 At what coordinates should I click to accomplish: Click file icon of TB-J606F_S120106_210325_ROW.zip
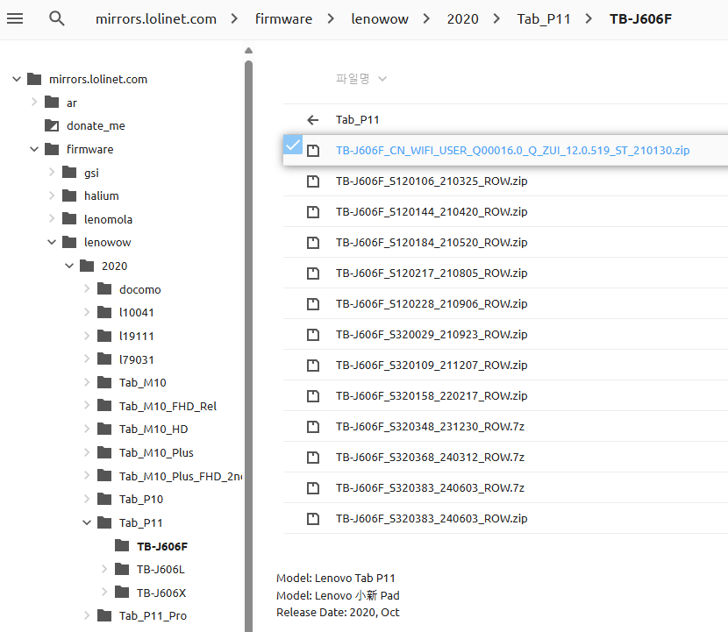tap(313, 181)
